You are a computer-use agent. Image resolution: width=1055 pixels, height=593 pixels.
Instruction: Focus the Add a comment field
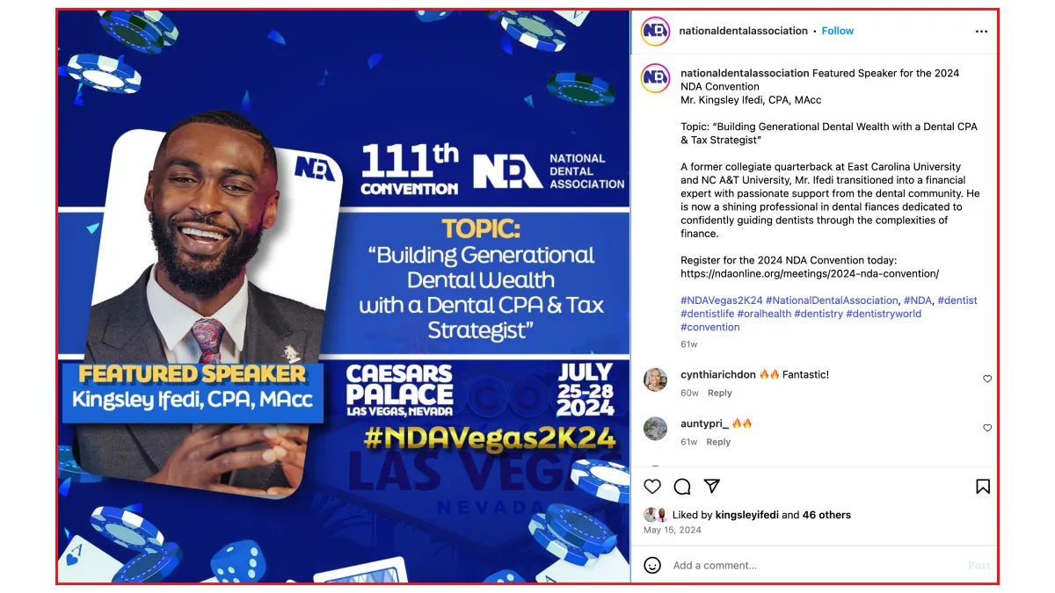[813, 565]
